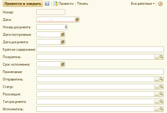The image size is (167, 113).
Task: Open calendar picker for Дата field
Action: 77,20
